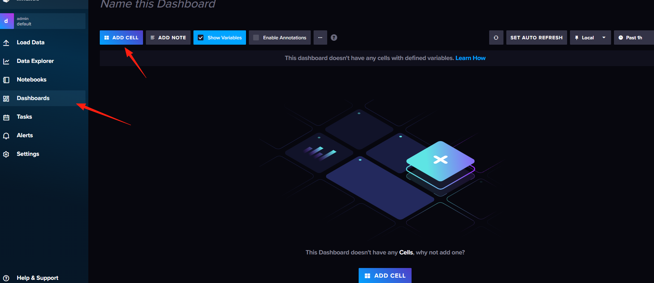
Task: Click the Notebooks book icon
Action: coord(6,80)
